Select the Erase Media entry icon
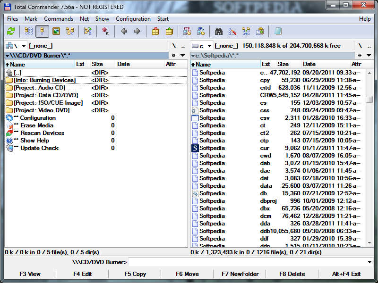Screen dimensions: 378x283 pos(9,125)
